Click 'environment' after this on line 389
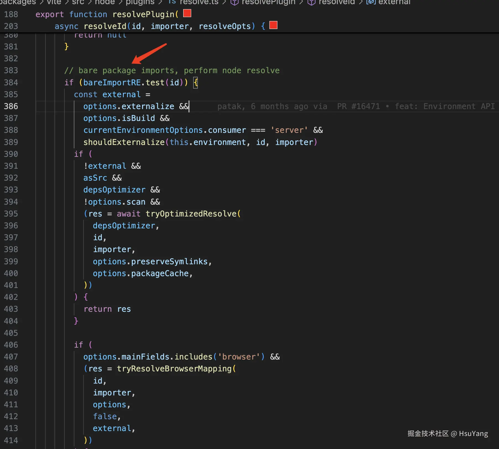Screen dimensions: 499x449 pyautogui.click(x=220, y=142)
